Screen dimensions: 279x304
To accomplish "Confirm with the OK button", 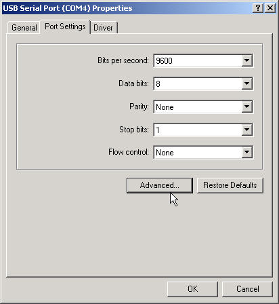I will (x=192, y=289).
